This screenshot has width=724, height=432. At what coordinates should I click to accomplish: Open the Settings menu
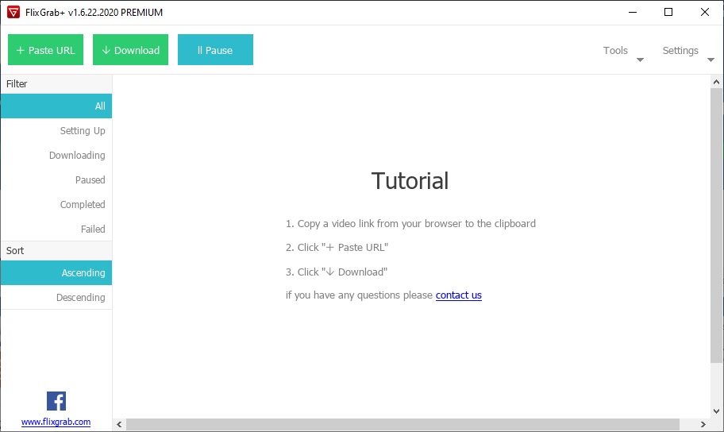click(680, 50)
